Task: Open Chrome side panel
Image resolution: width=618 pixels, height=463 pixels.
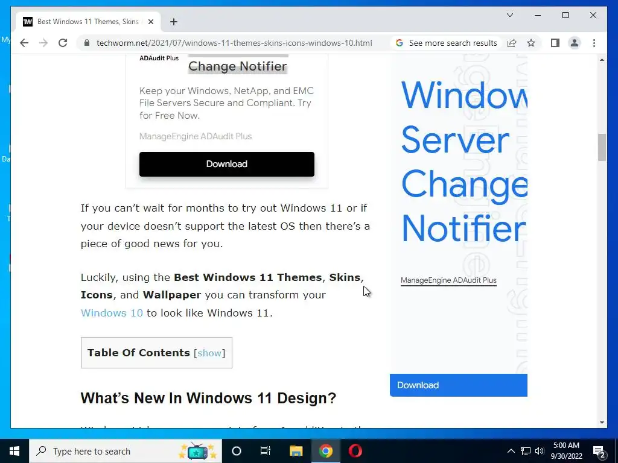Action: [x=555, y=43]
